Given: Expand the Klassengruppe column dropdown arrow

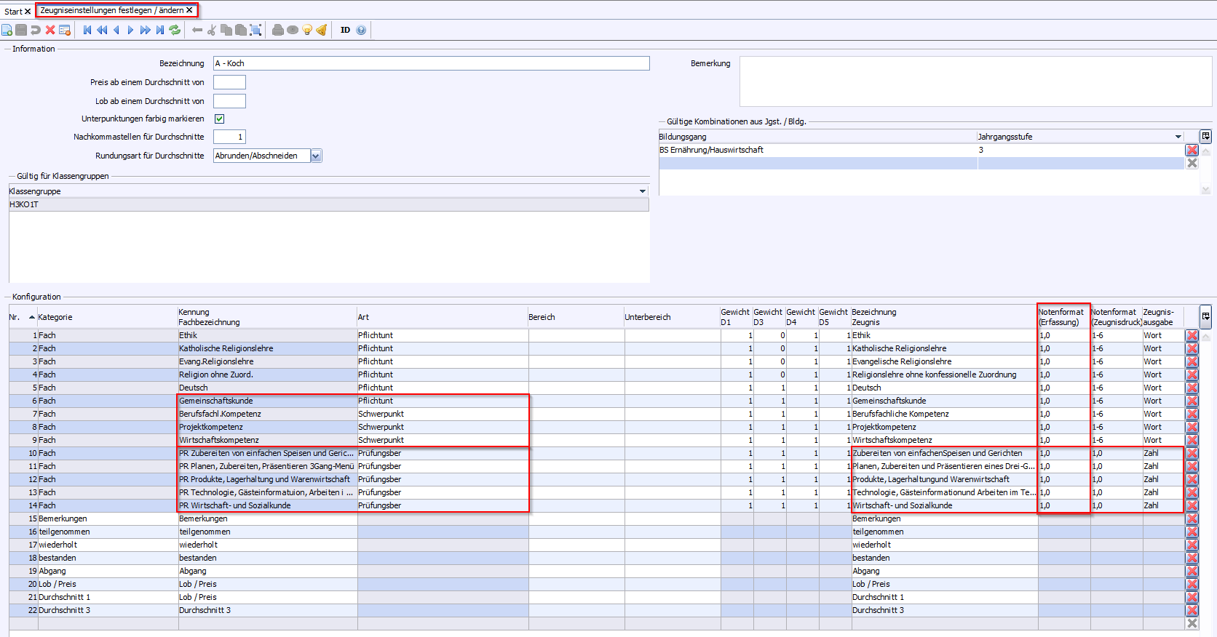Looking at the screenshot, I should click(x=642, y=191).
